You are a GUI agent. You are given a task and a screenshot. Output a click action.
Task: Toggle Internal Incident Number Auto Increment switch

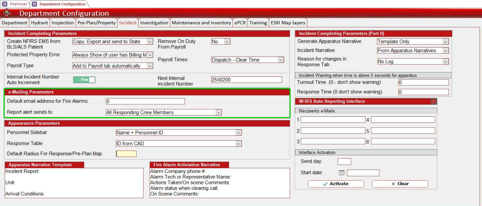tap(84, 80)
